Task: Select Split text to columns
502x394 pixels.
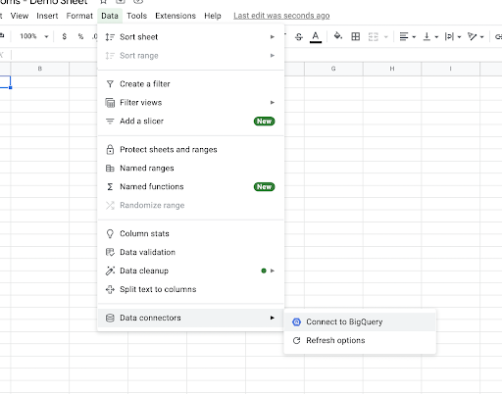Action: (191, 289)
